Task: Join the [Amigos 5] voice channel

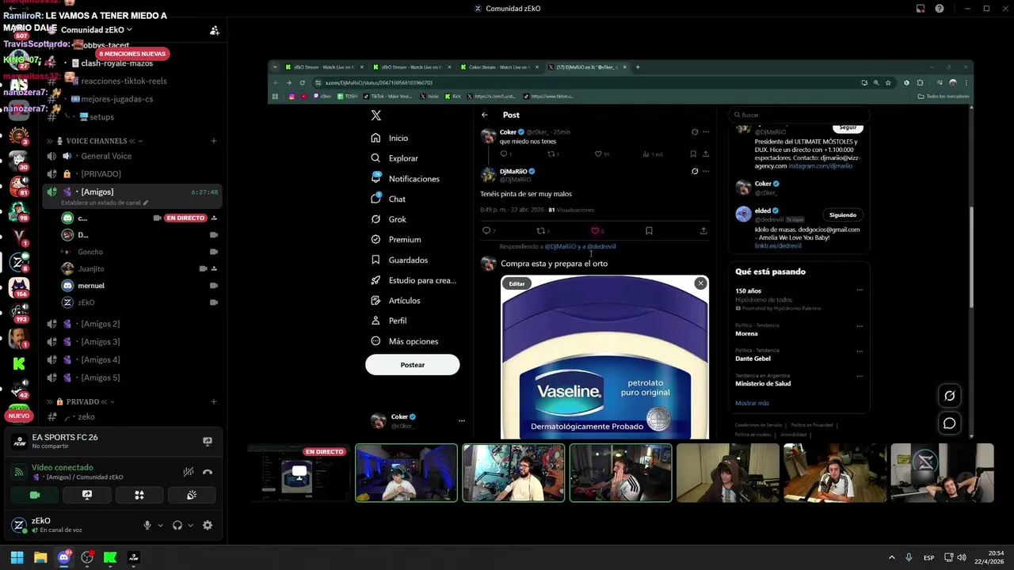Action: [101, 378]
